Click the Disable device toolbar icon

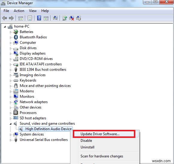click(78, 18)
